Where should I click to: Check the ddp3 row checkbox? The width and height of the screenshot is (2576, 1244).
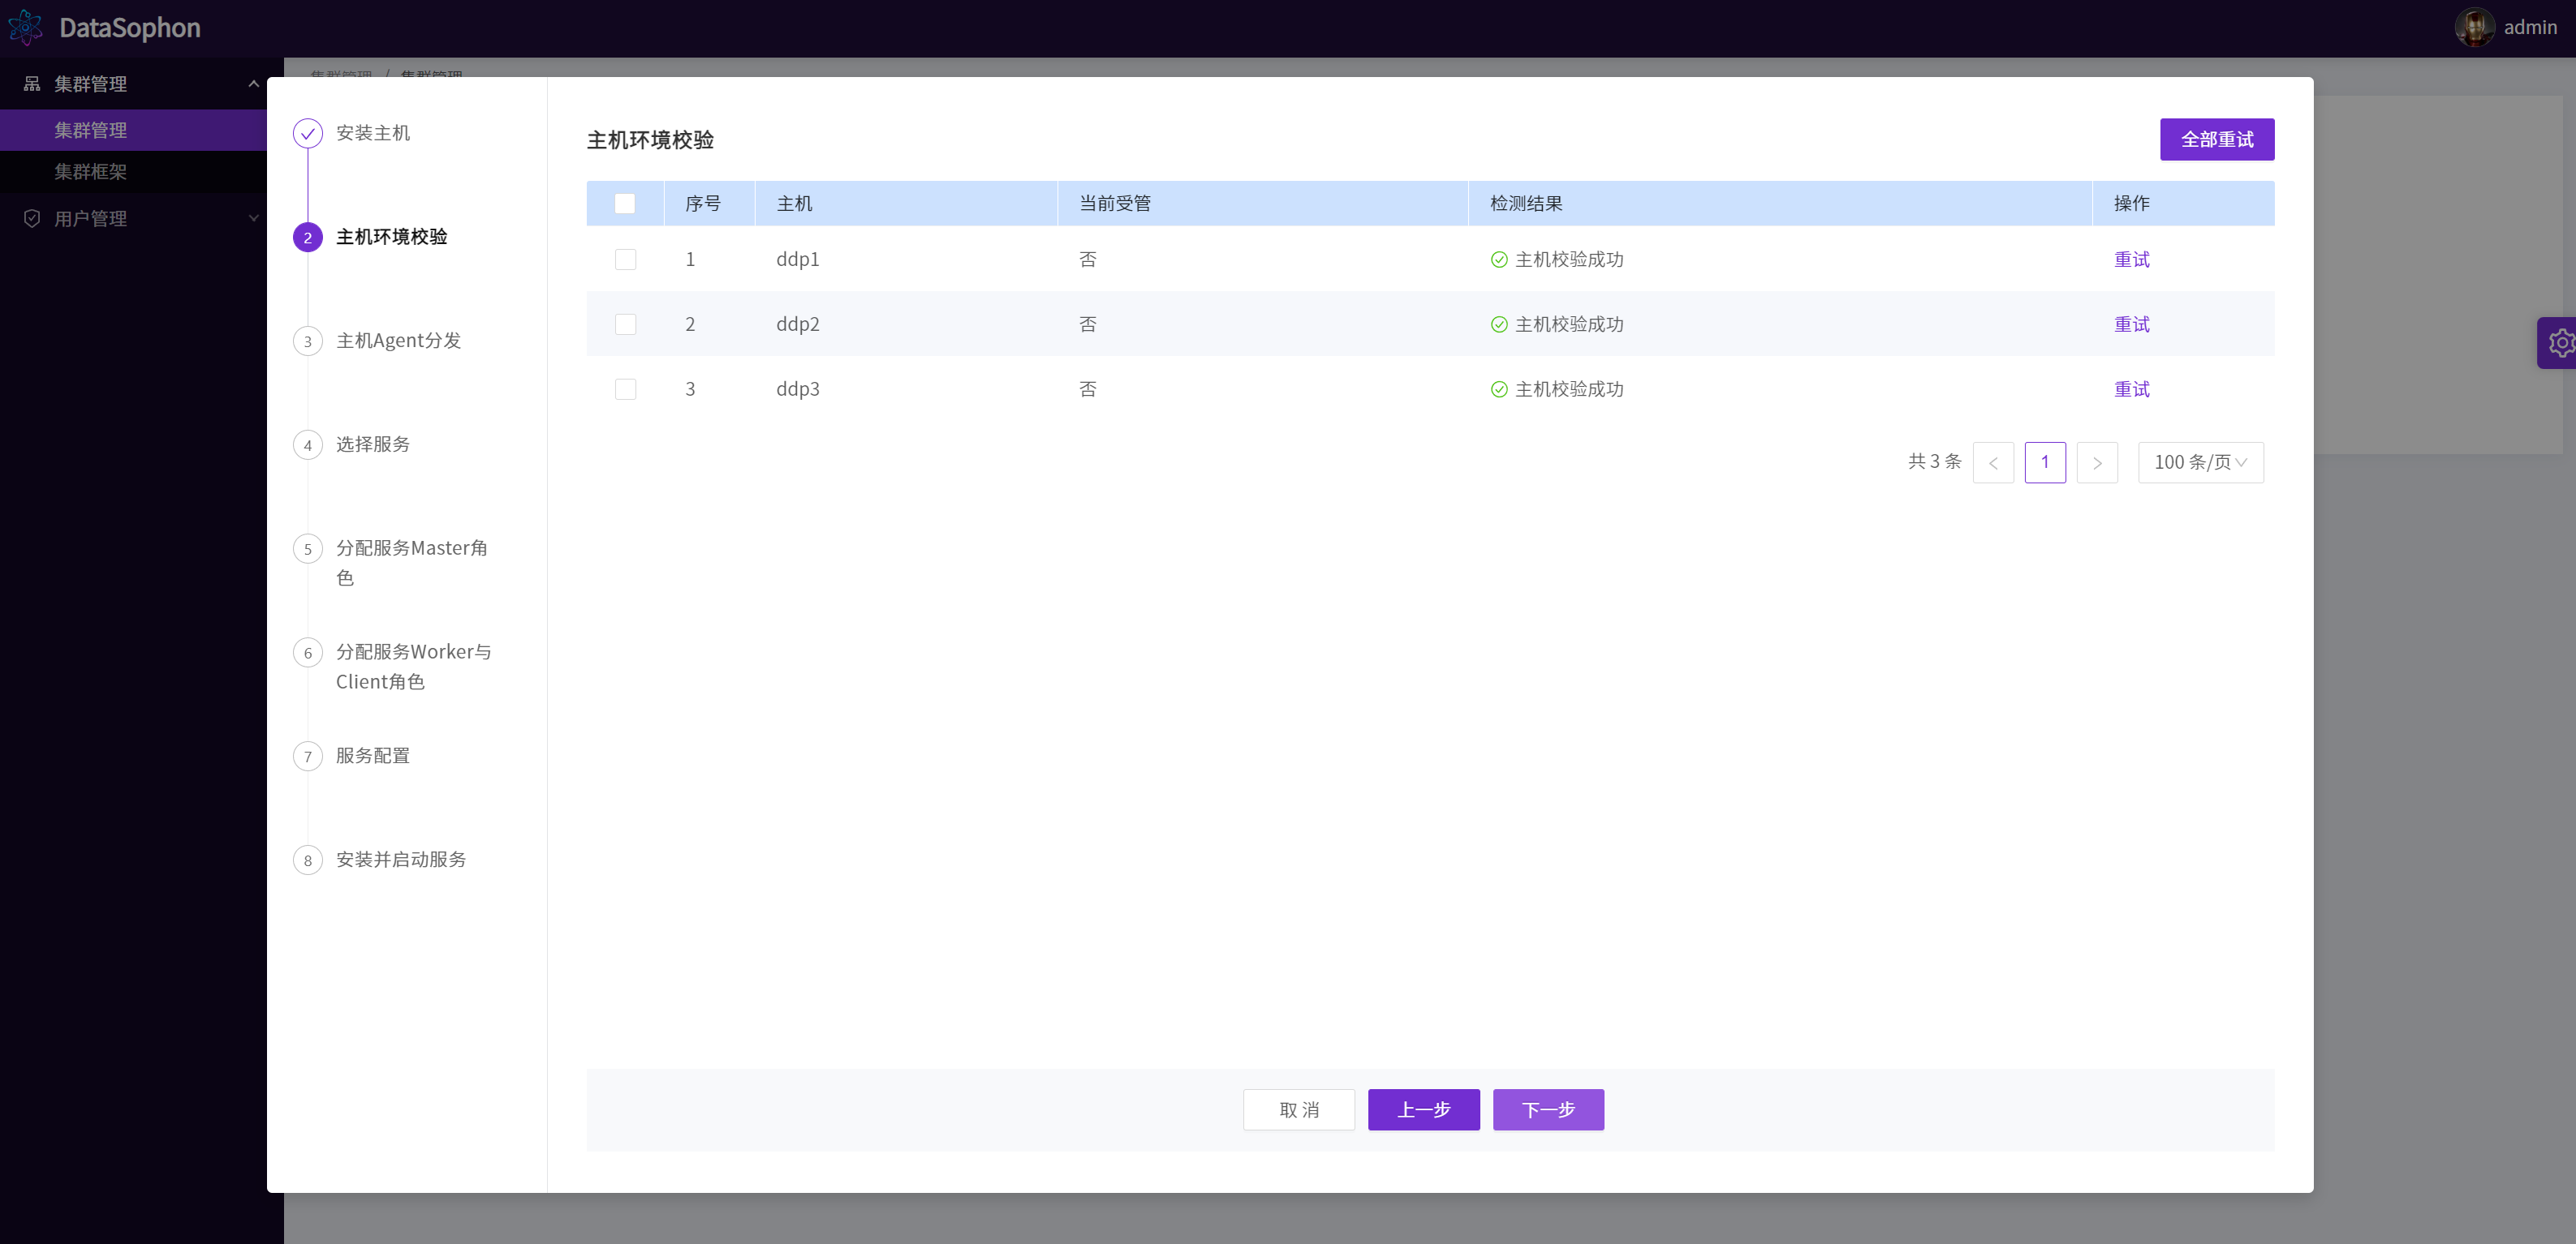click(x=625, y=390)
